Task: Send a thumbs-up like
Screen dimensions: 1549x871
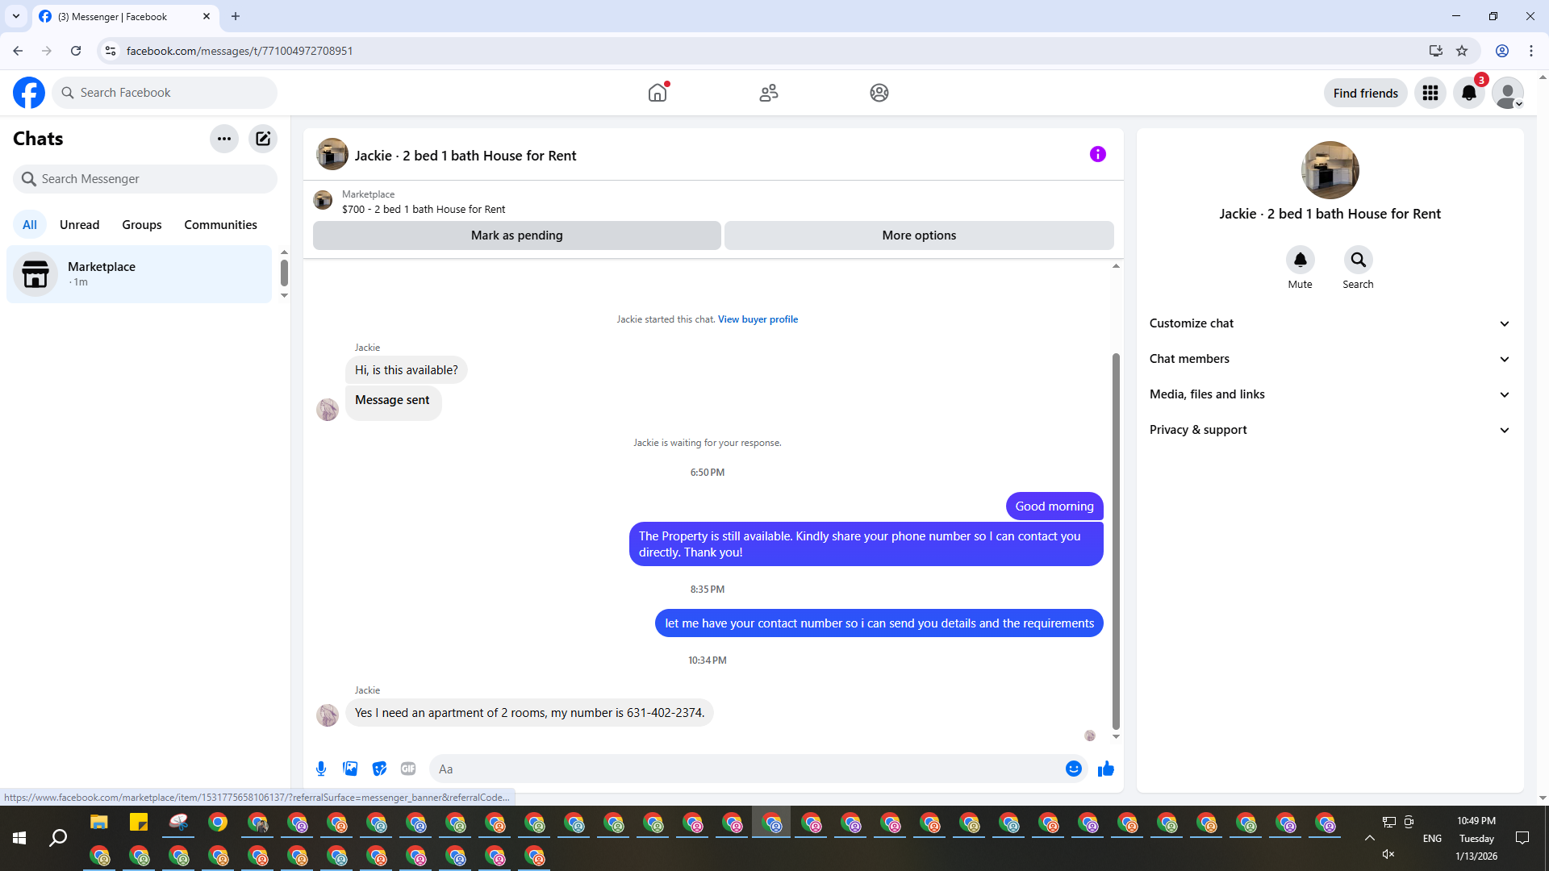Action: coord(1105,769)
